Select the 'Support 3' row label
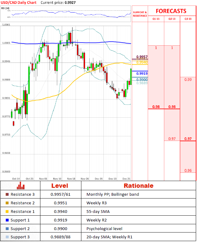This screenshot has width=197, height=242. (x=20, y=237)
